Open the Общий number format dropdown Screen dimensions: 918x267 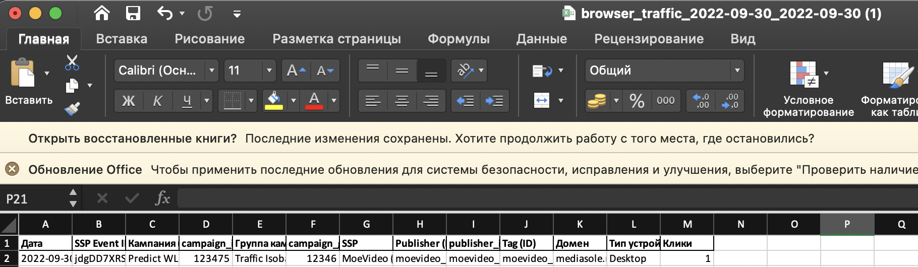(x=737, y=71)
